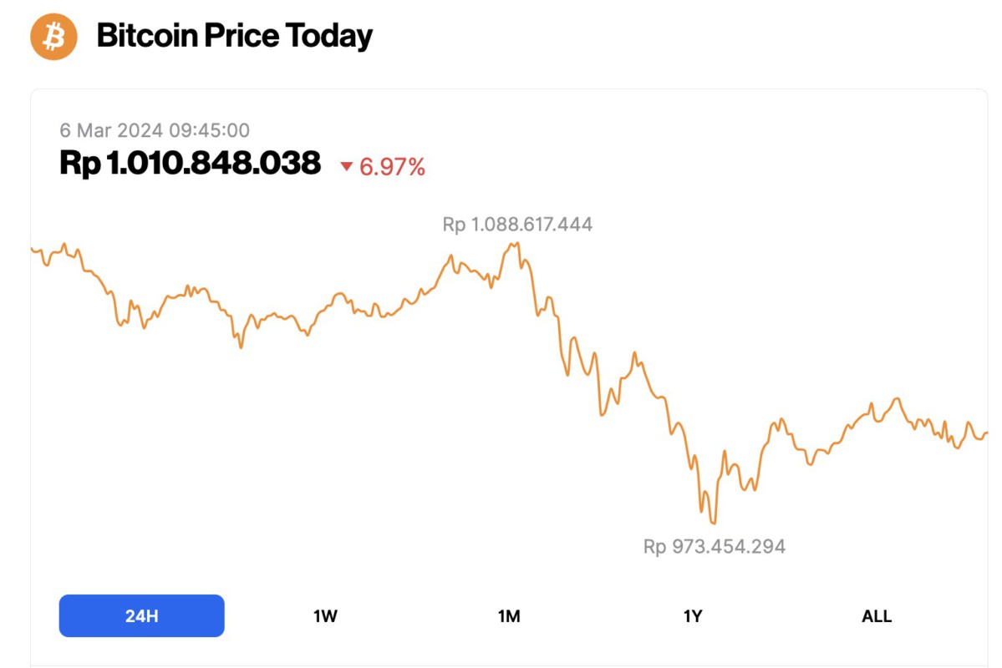Open the 1M price history view

[509, 615]
